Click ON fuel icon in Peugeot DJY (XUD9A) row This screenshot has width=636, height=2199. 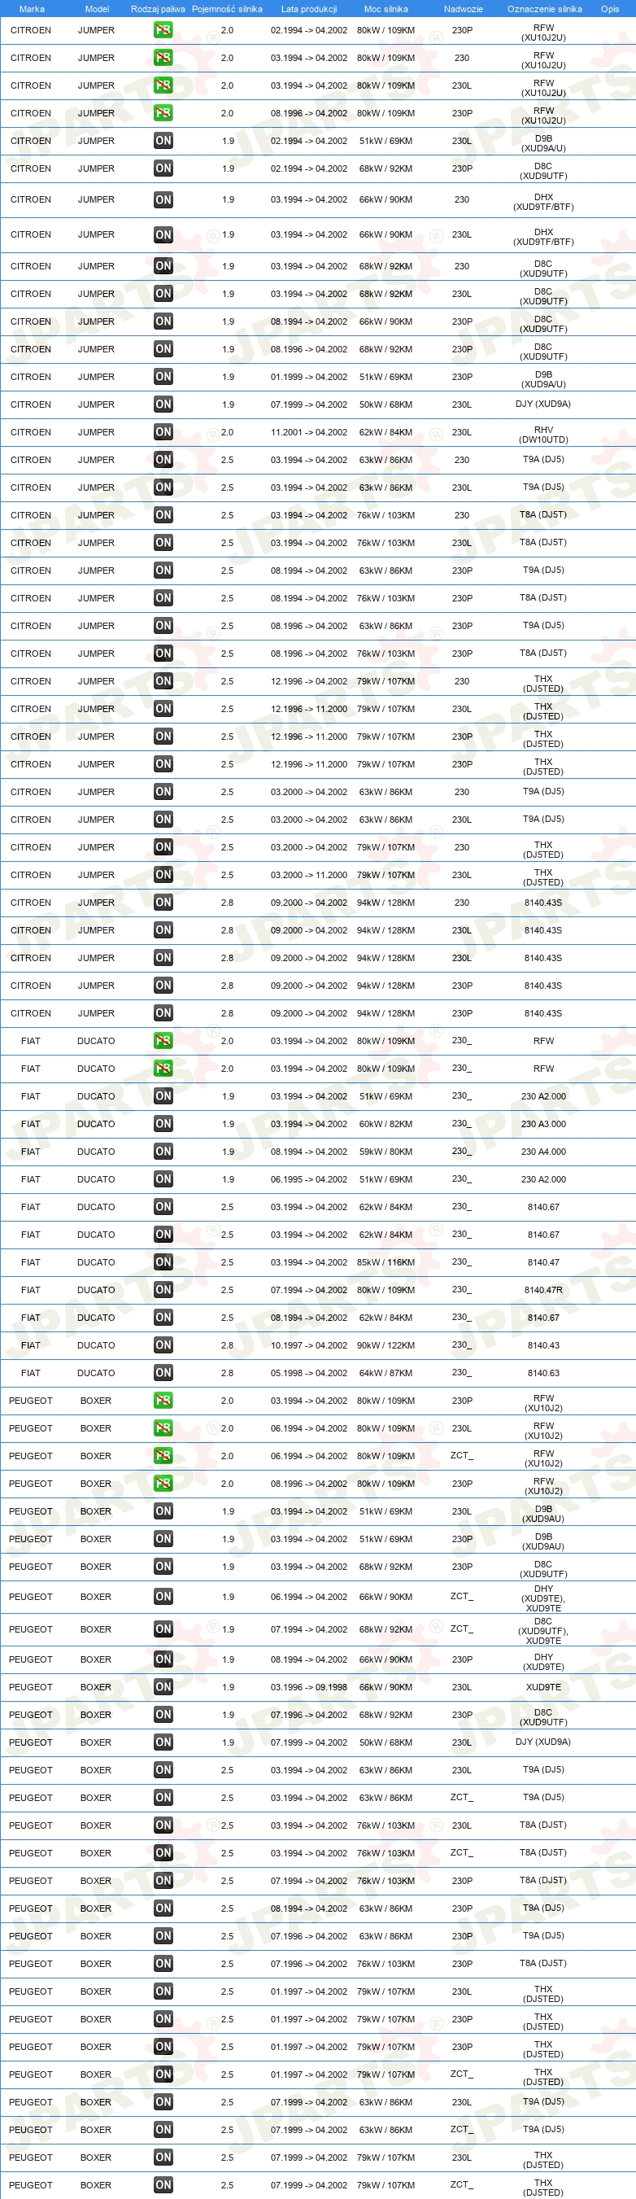point(163,1742)
